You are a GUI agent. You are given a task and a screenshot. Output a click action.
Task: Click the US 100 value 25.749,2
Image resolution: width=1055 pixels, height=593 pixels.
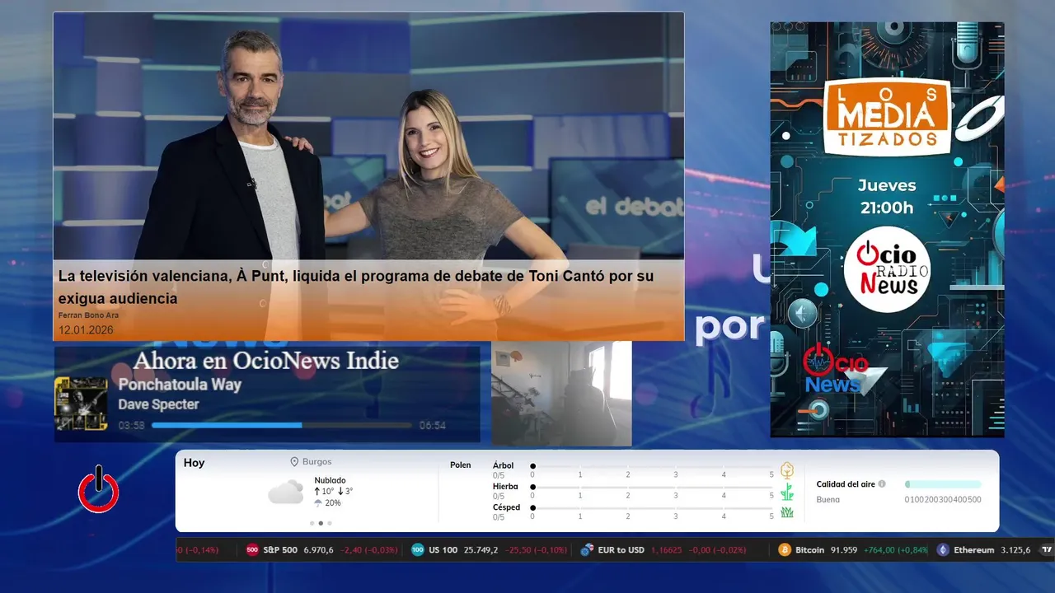(481, 550)
